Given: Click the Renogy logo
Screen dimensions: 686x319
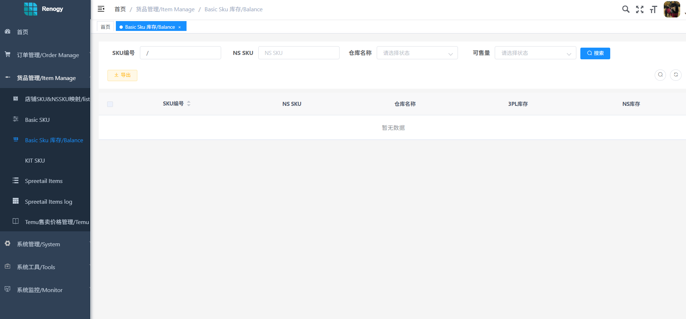Looking at the screenshot, I should click(x=31, y=9).
